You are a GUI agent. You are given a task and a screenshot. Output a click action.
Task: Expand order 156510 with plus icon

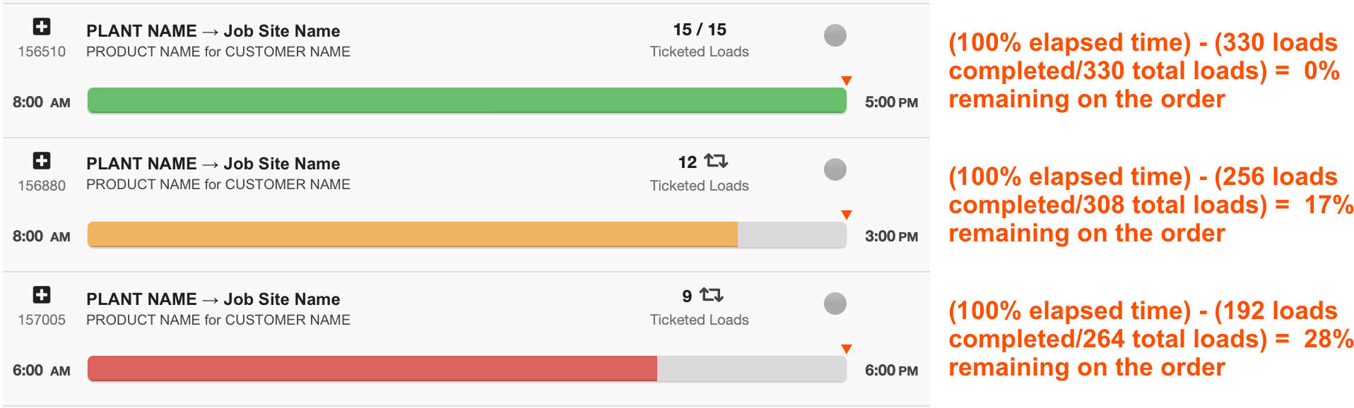42,27
